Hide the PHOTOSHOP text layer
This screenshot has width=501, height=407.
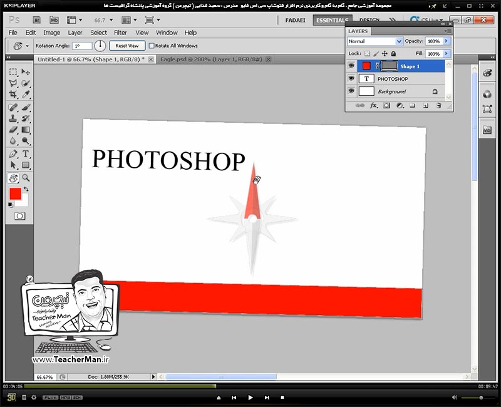click(351, 78)
